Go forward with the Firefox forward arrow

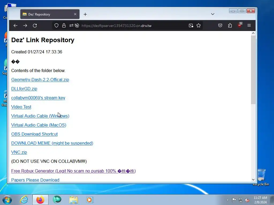click(x=25, y=26)
